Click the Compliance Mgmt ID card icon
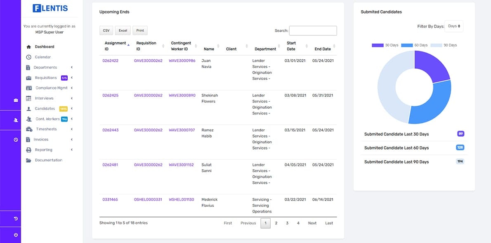Screen dimensions: 491x243 click(29, 88)
